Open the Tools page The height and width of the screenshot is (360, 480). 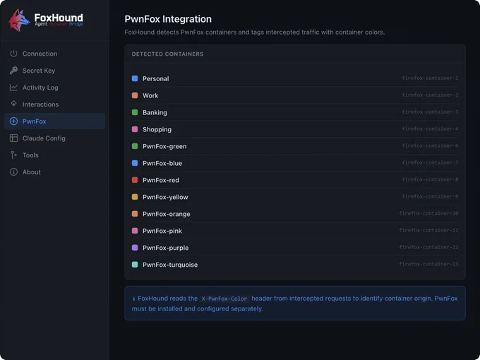tap(54, 155)
